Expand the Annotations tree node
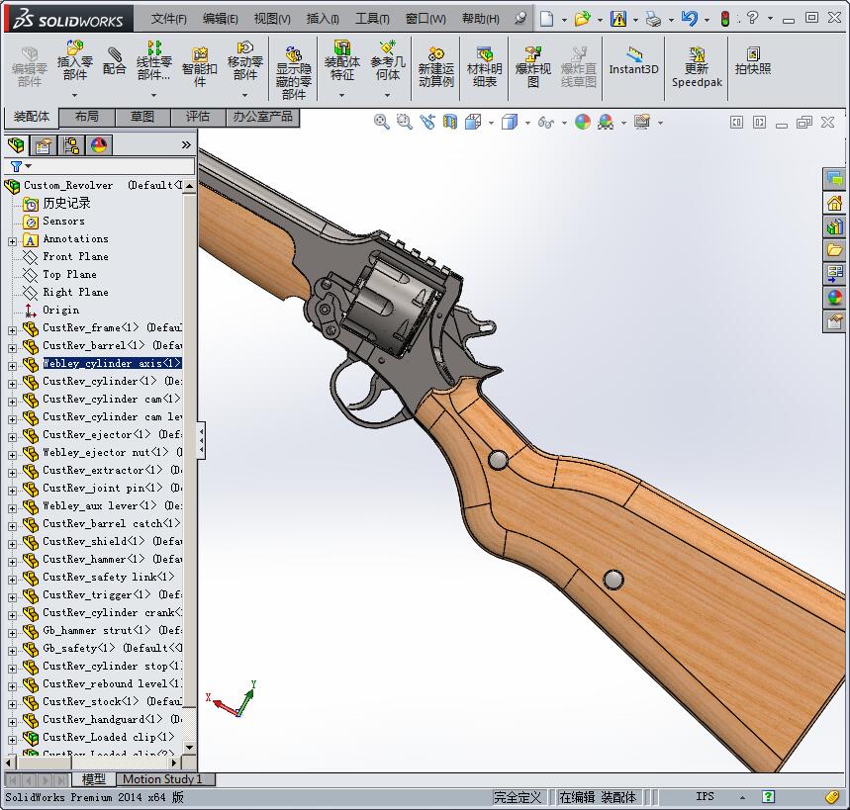Screen dimensions: 850x810 [x=12, y=240]
